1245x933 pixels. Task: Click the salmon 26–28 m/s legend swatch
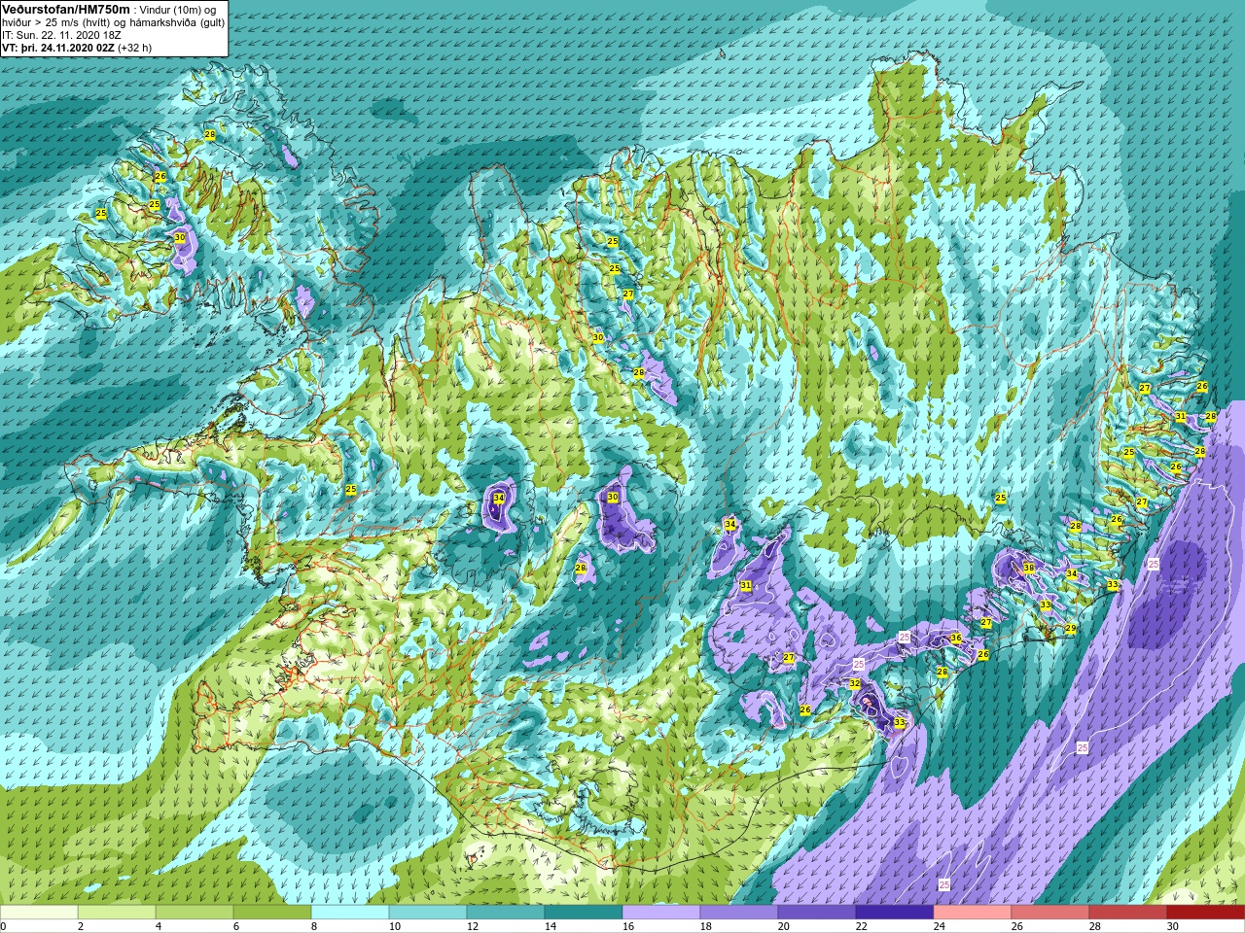(1050, 913)
